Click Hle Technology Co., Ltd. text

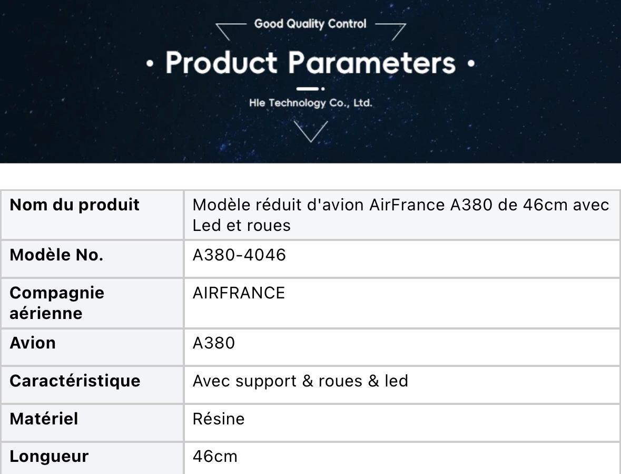(x=311, y=103)
